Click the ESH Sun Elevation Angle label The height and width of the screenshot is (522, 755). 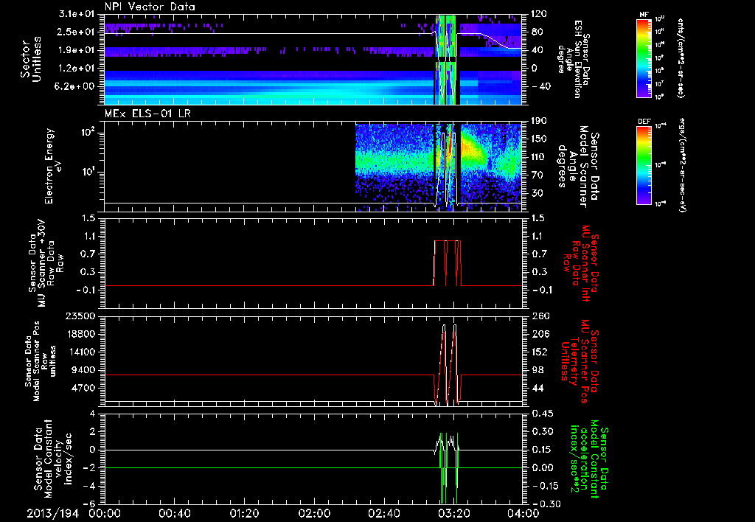(x=577, y=59)
